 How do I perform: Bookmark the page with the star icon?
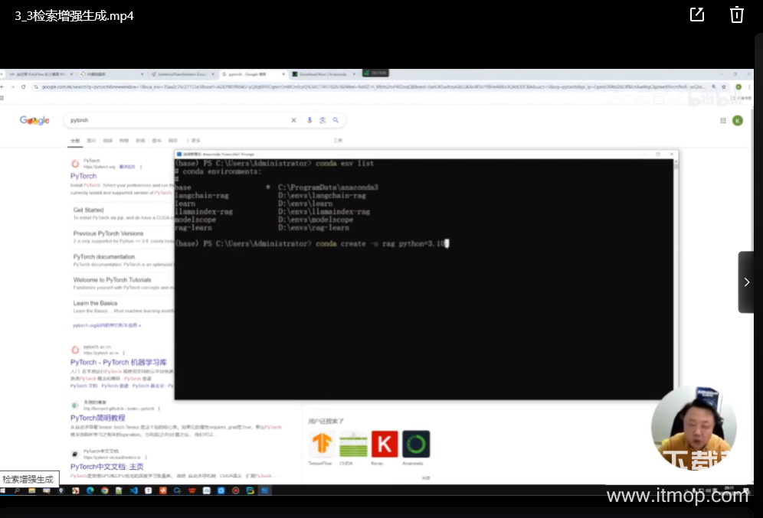pyautogui.click(x=724, y=86)
